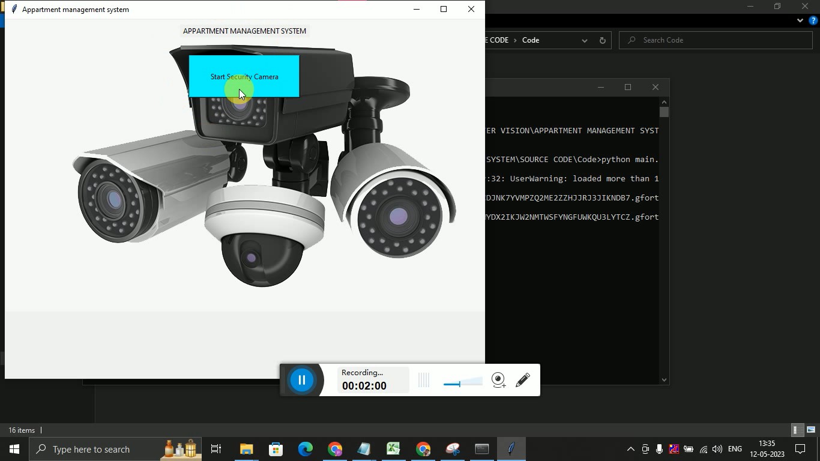Click the Meet Now camera tray icon
820x461 pixels.
(645, 449)
